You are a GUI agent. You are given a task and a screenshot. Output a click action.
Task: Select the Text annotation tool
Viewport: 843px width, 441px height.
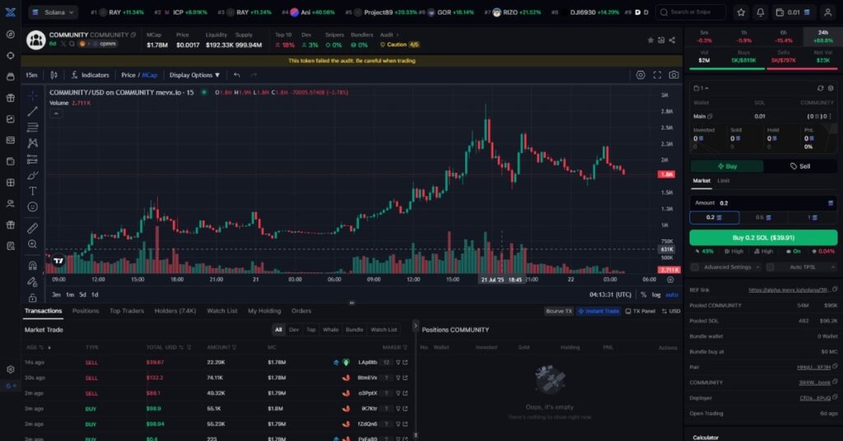33,191
